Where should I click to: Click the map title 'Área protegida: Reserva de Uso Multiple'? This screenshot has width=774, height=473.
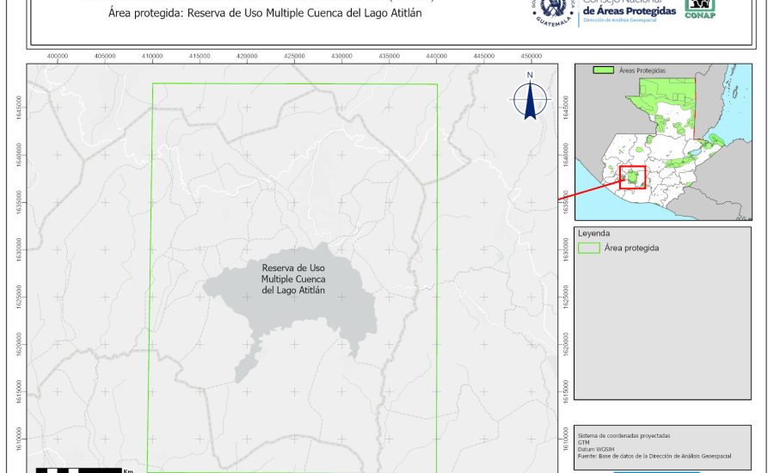coord(266,15)
